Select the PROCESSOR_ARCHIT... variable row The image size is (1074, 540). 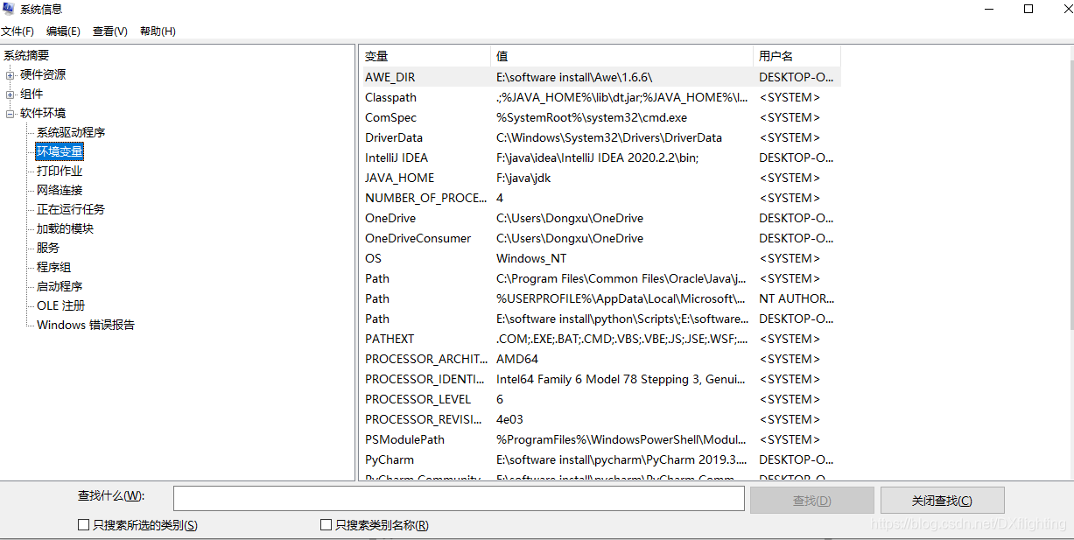[601, 359]
